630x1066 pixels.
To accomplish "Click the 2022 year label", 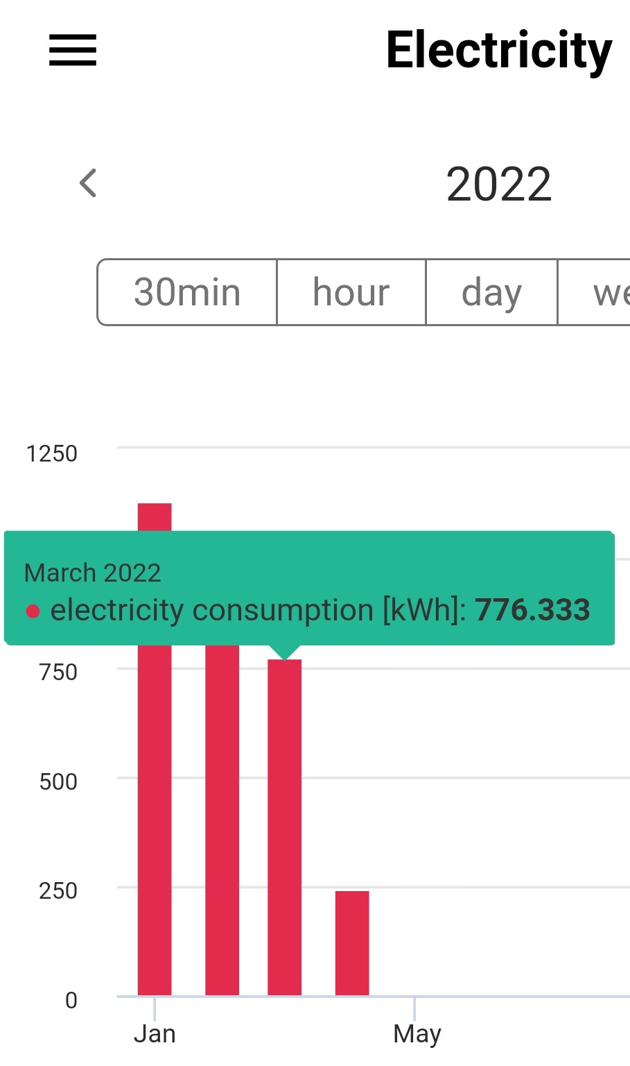I will tap(498, 185).
